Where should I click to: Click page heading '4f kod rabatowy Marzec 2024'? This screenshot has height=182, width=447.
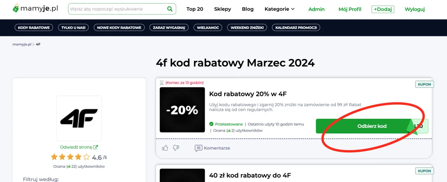235,63
